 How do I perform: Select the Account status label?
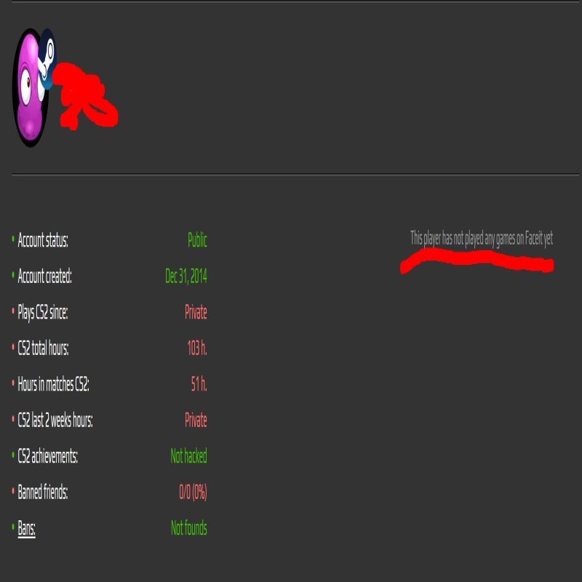pos(43,241)
